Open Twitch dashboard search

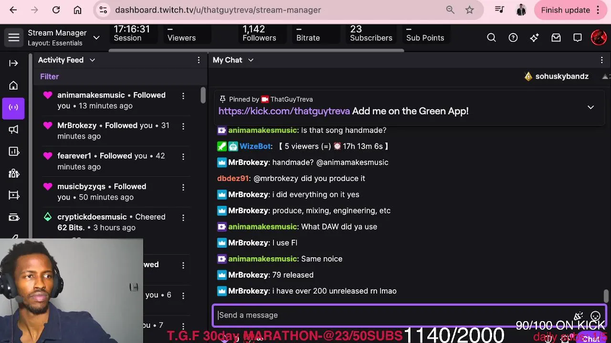pyautogui.click(x=491, y=38)
